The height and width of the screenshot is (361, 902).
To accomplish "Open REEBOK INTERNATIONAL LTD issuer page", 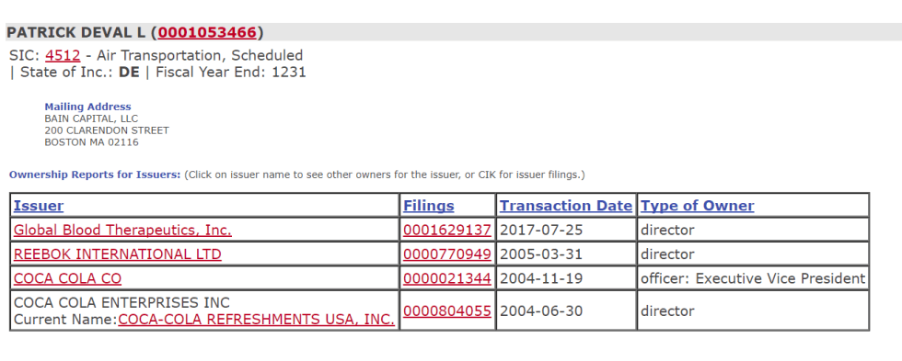I will pyautogui.click(x=118, y=254).
